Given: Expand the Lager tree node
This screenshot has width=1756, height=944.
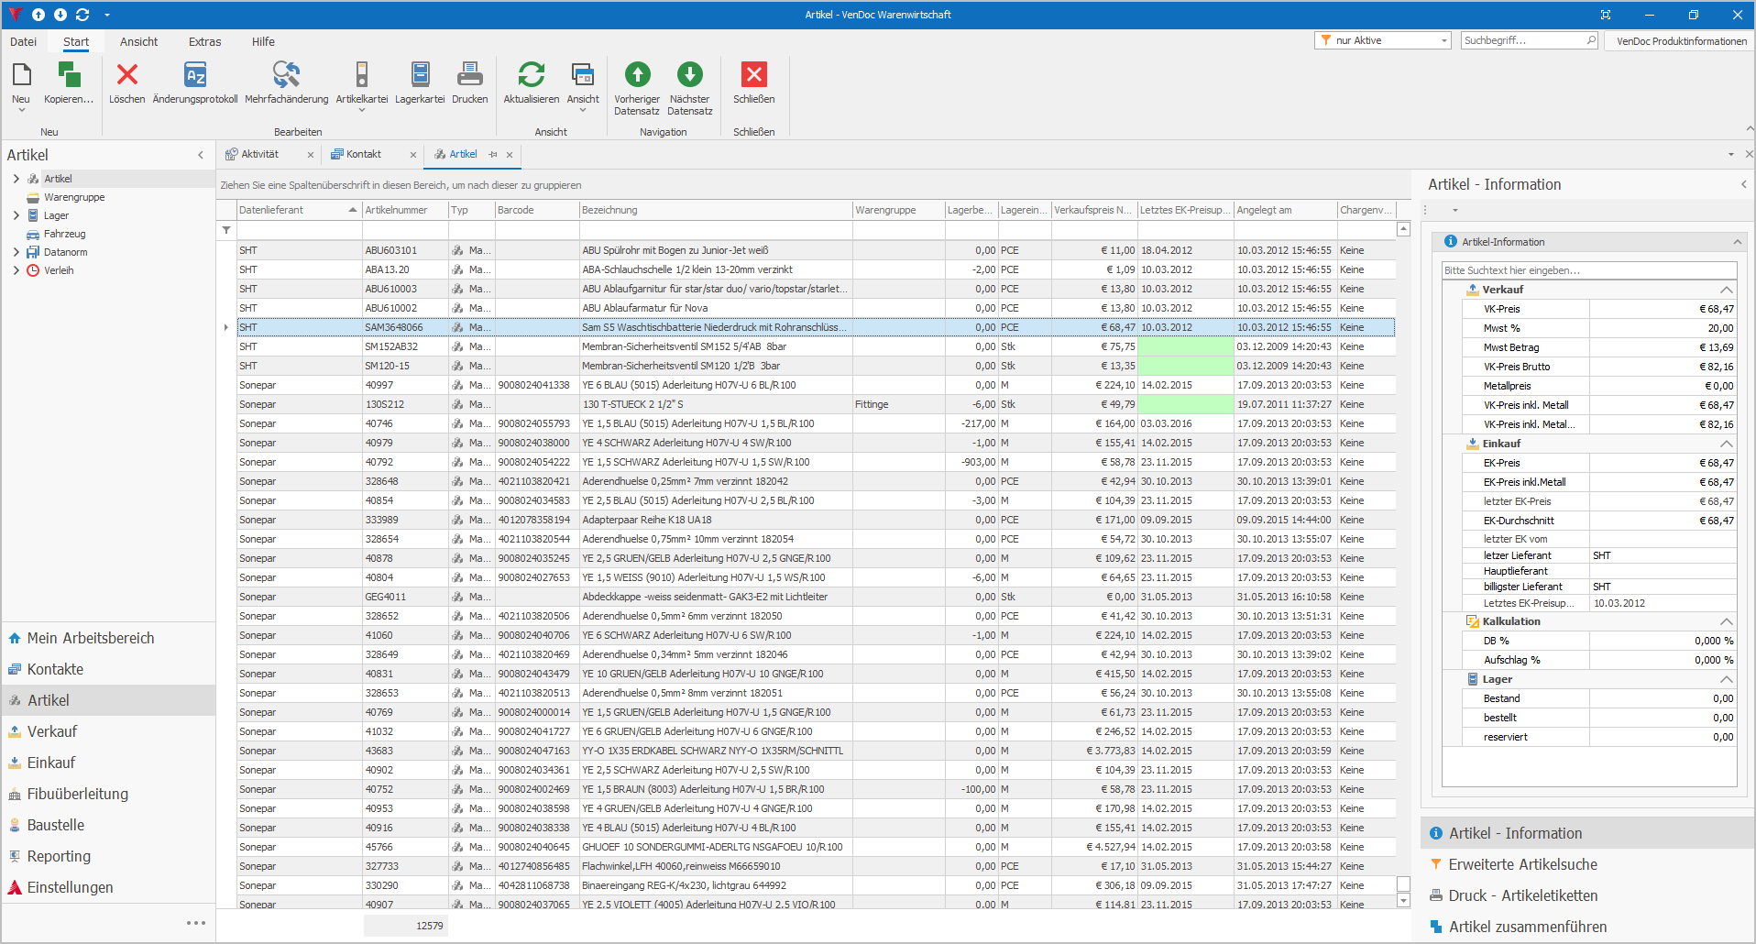Looking at the screenshot, I should (x=16, y=215).
